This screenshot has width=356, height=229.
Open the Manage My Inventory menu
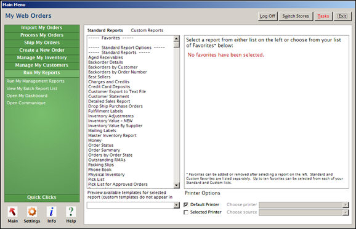click(x=42, y=57)
